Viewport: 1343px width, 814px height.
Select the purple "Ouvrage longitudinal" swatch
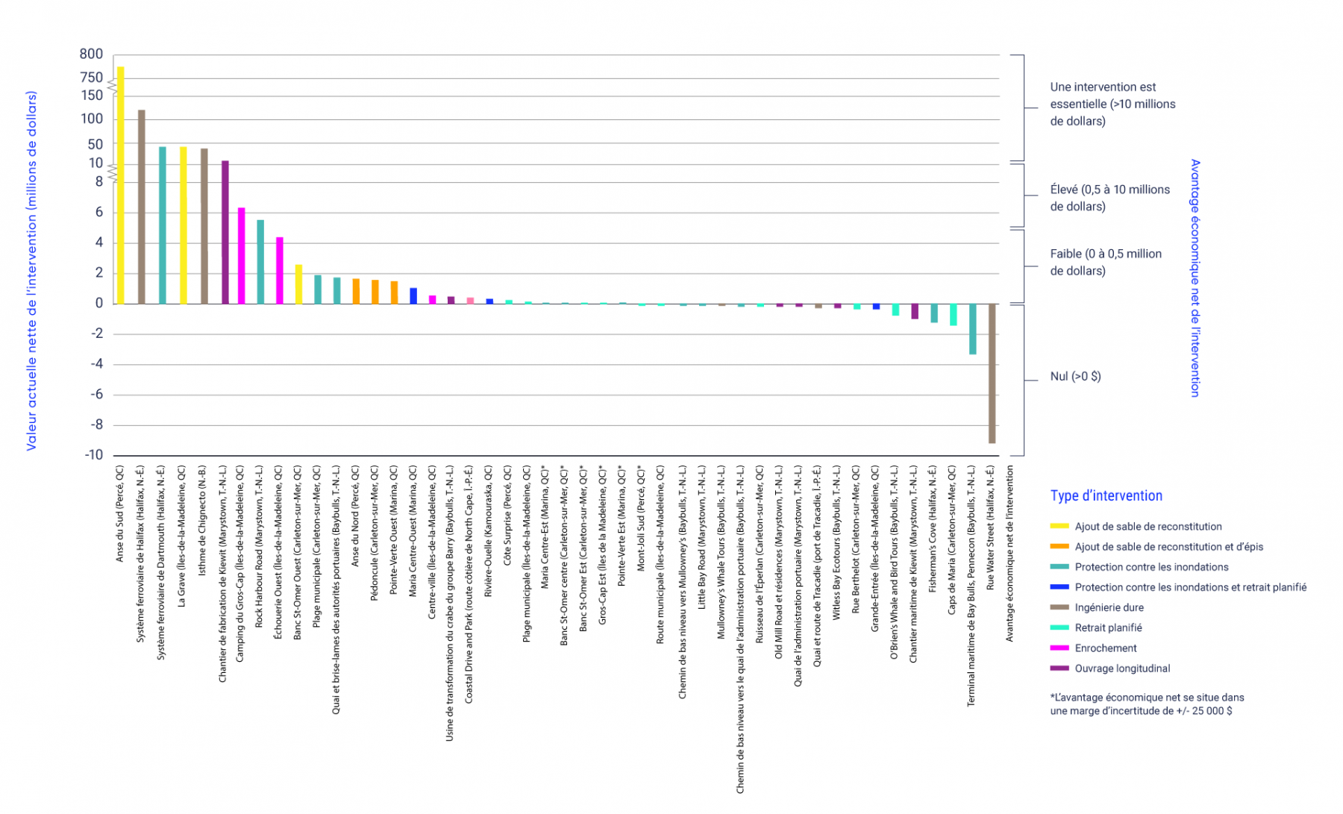[1059, 669]
